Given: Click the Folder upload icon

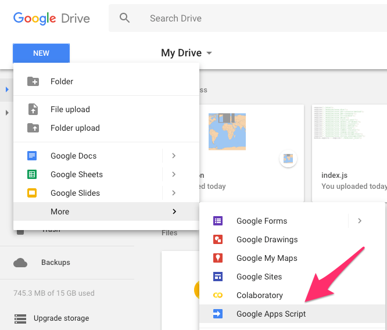Looking at the screenshot, I should [33, 128].
